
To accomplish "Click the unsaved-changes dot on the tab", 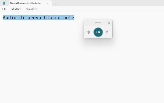I will point(48,3).
